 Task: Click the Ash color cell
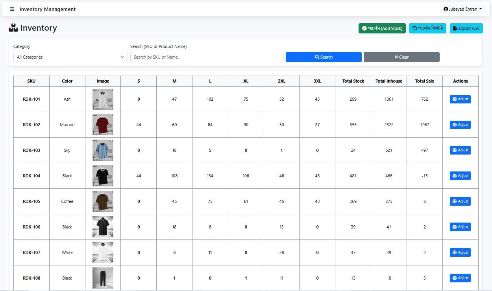(67, 99)
